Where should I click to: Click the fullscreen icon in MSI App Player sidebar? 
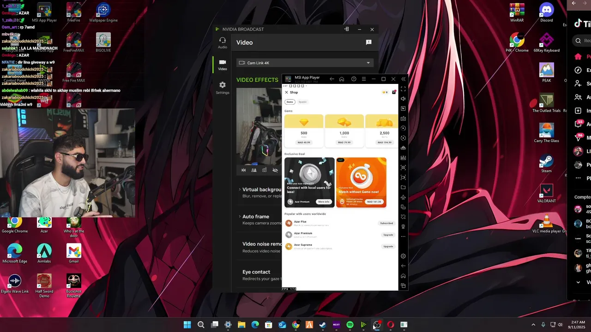(x=403, y=89)
